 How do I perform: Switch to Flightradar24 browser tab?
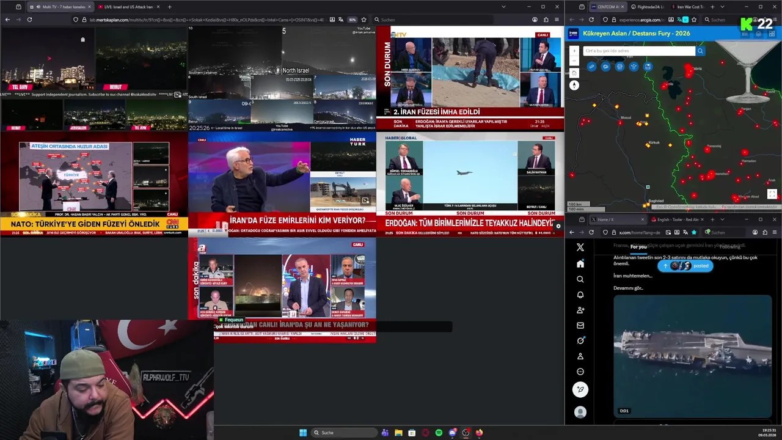point(648,7)
